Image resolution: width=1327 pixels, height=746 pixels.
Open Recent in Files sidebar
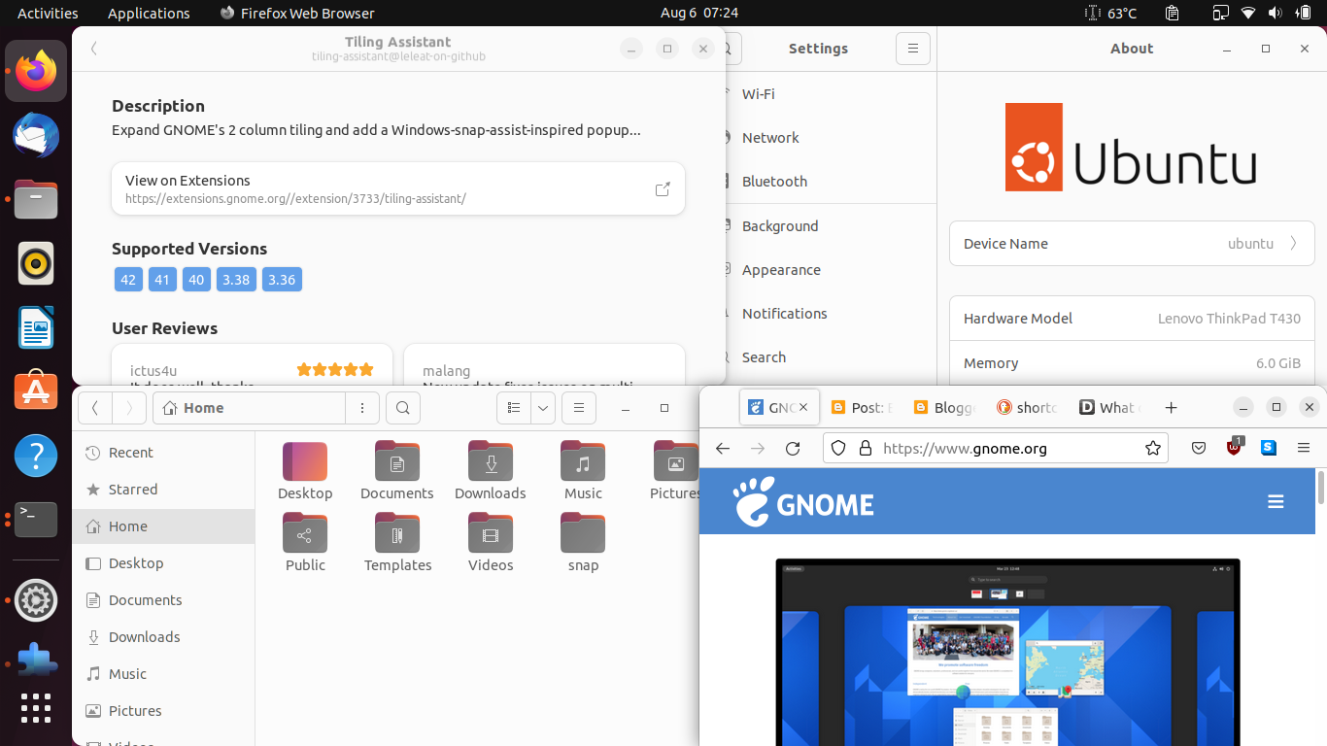[163, 453]
